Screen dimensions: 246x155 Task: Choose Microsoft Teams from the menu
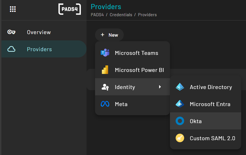[x=133, y=53]
